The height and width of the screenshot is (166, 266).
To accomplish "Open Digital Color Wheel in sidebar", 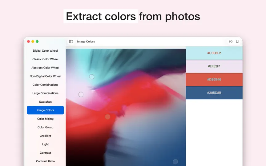I will click(x=45, y=51).
